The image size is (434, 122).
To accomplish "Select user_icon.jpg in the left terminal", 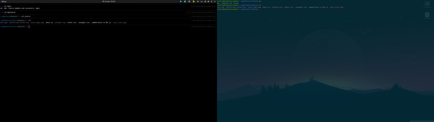I will [120, 22].
